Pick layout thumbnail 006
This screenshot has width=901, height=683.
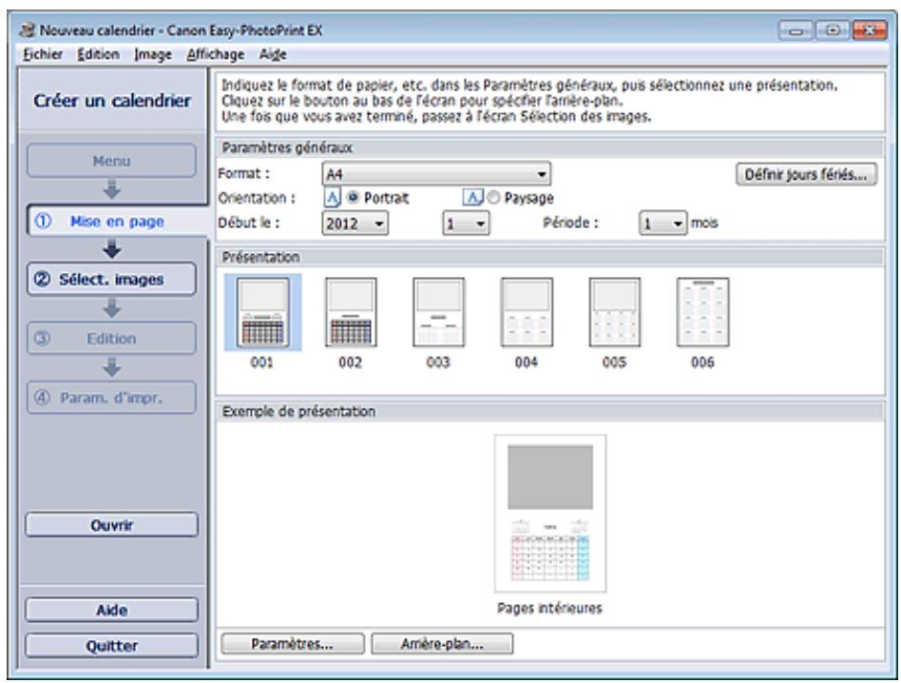702,312
